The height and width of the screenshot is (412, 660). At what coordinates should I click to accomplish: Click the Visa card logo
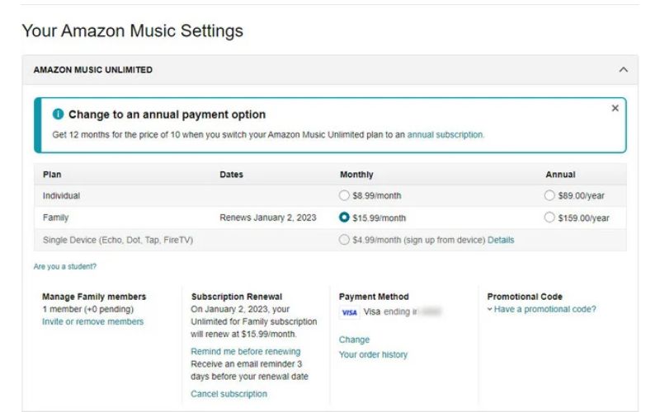tap(349, 312)
